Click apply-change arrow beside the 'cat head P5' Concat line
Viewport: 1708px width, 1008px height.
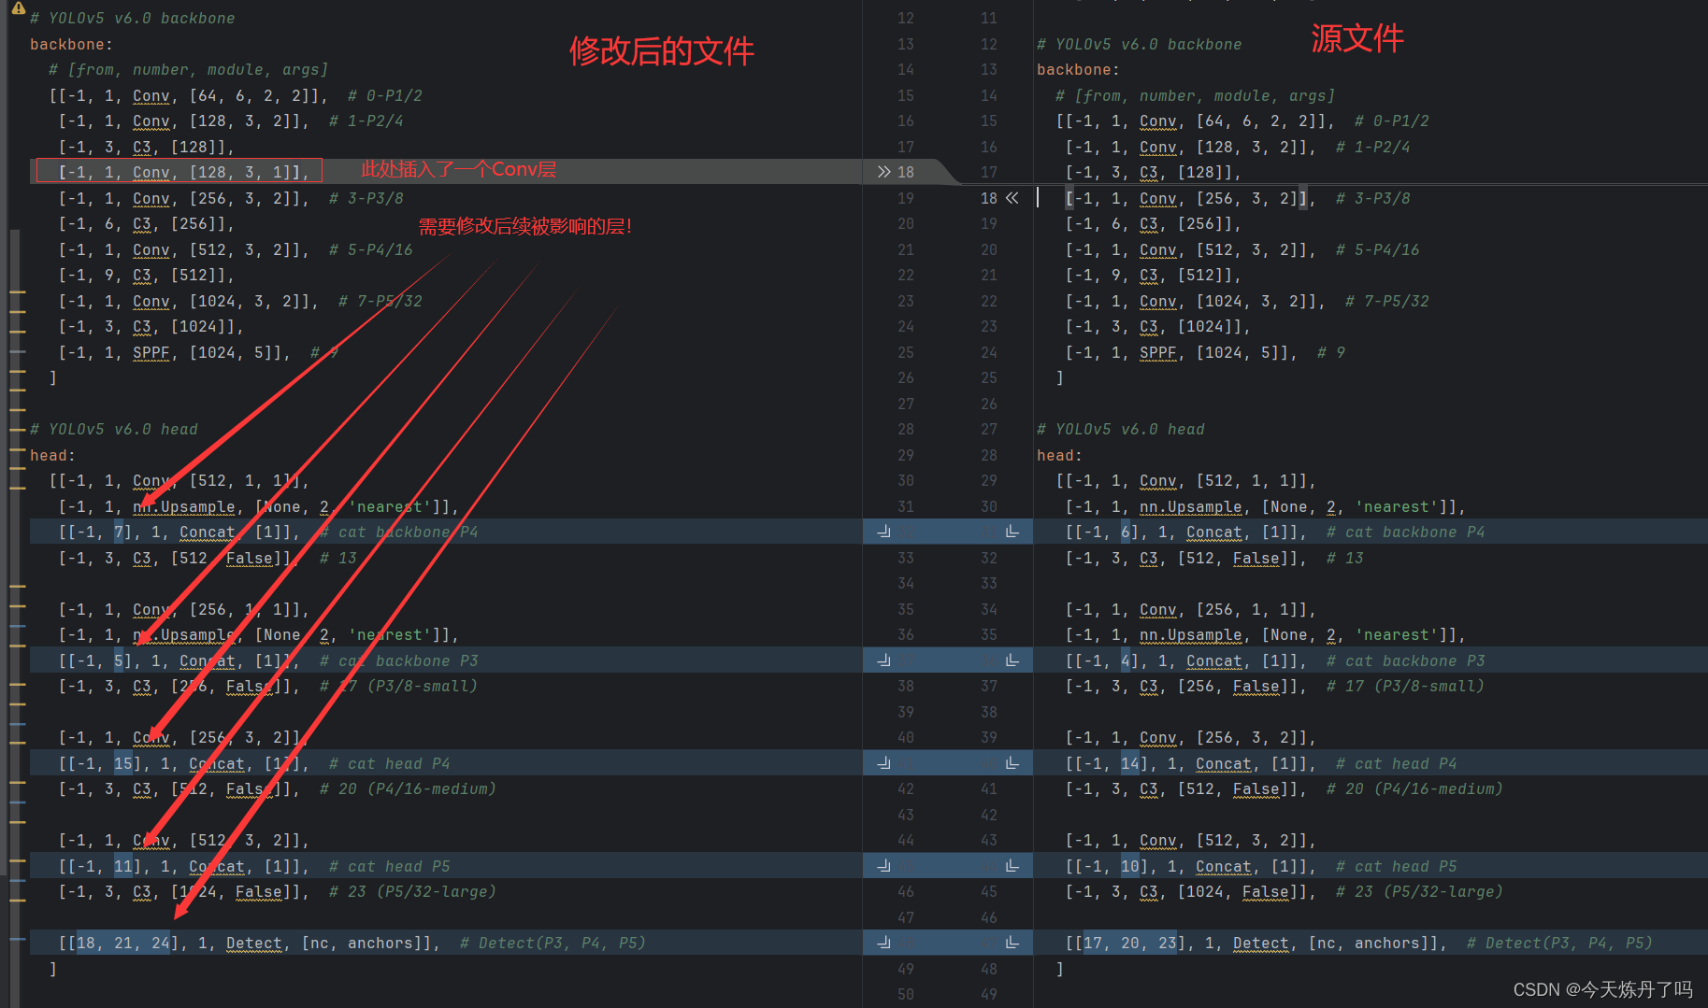[x=883, y=865]
